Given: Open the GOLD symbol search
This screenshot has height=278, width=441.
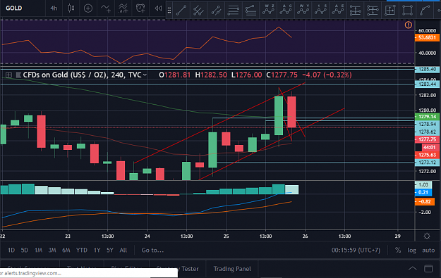Looking at the screenshot, I should point(14,8).
